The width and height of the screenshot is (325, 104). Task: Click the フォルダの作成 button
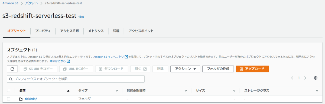[218, 69]
